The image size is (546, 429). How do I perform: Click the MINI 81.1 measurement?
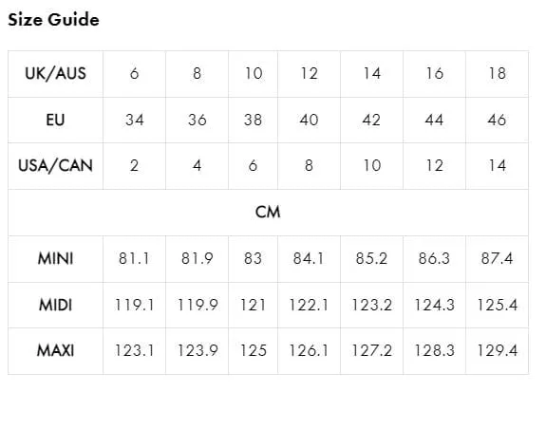pyautogui.click(x=134, y=258)
